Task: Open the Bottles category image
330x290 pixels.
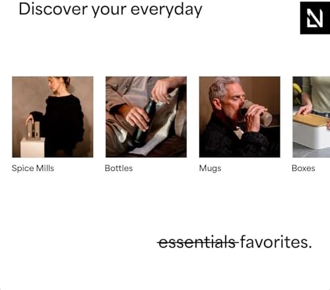Action: pos(146,117)
